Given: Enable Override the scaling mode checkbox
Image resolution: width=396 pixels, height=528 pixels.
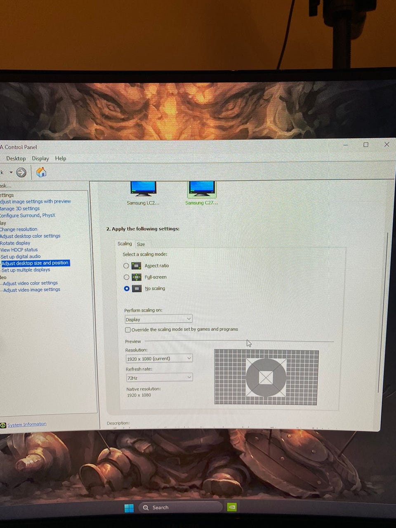Looking at the screenshot, I should 128,330.
